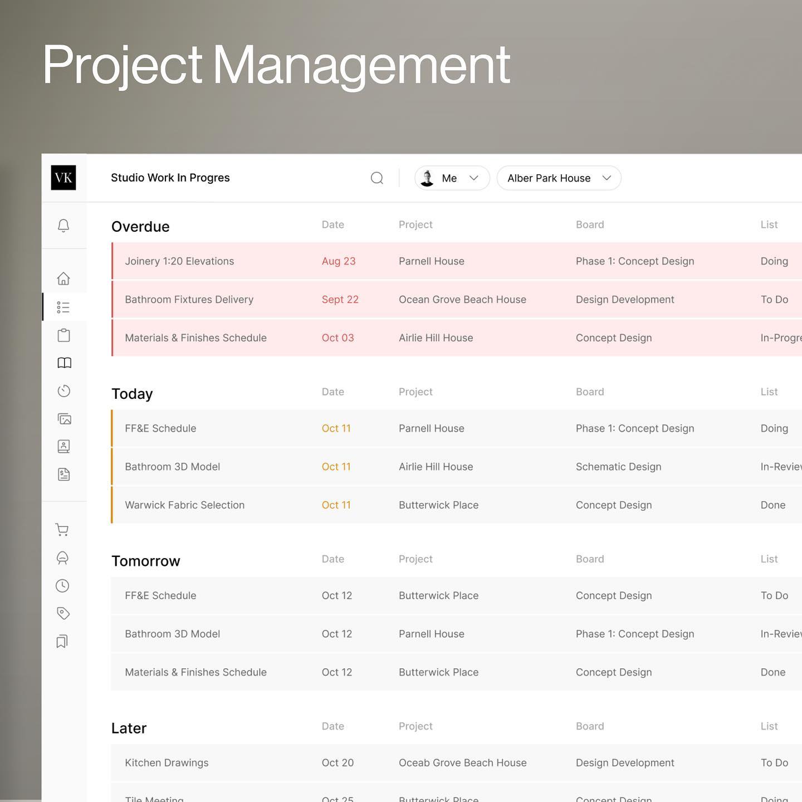Click the price tag icon
Image resolution: width=802 pixels, height=802 pixels.
tap(63, 613)
